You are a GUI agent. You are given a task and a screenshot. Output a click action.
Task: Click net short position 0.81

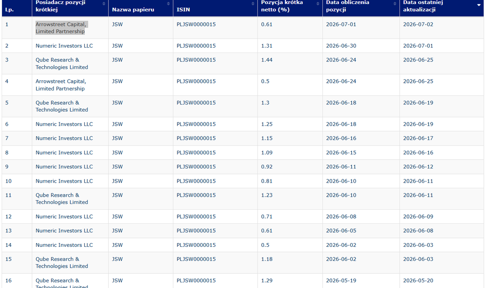[267, 181]
